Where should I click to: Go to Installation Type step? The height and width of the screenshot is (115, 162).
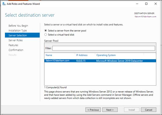[x=18, y=30]
